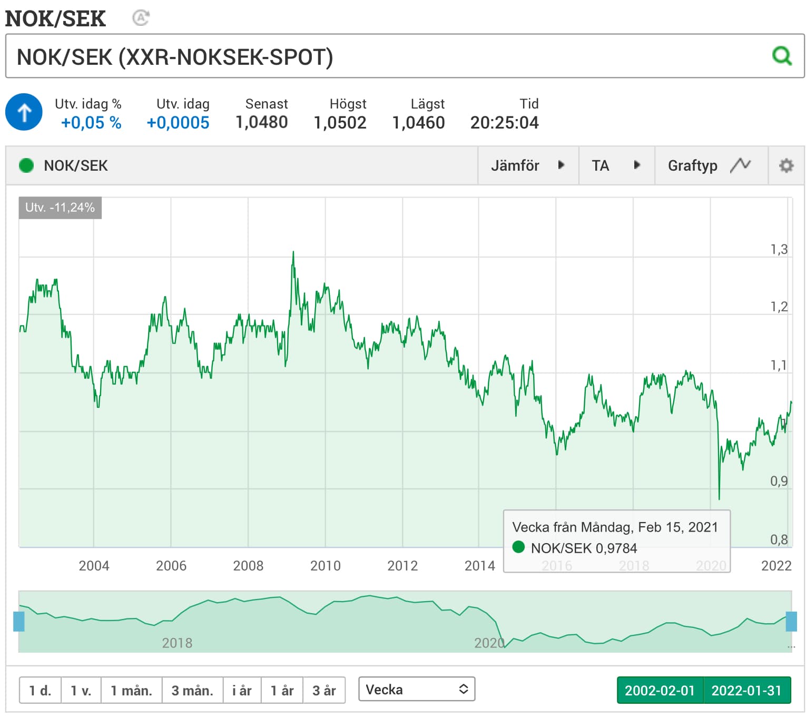Image resolution: width=806 pixels, height=727 pixels.
Task: Click the 2002-02-01 start date button
Action: (660, 690)
